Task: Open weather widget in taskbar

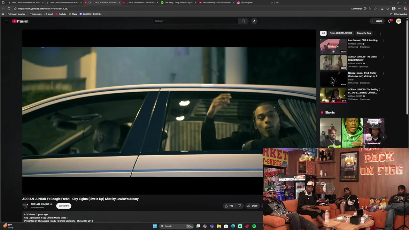Action: [x=8, y=226]
